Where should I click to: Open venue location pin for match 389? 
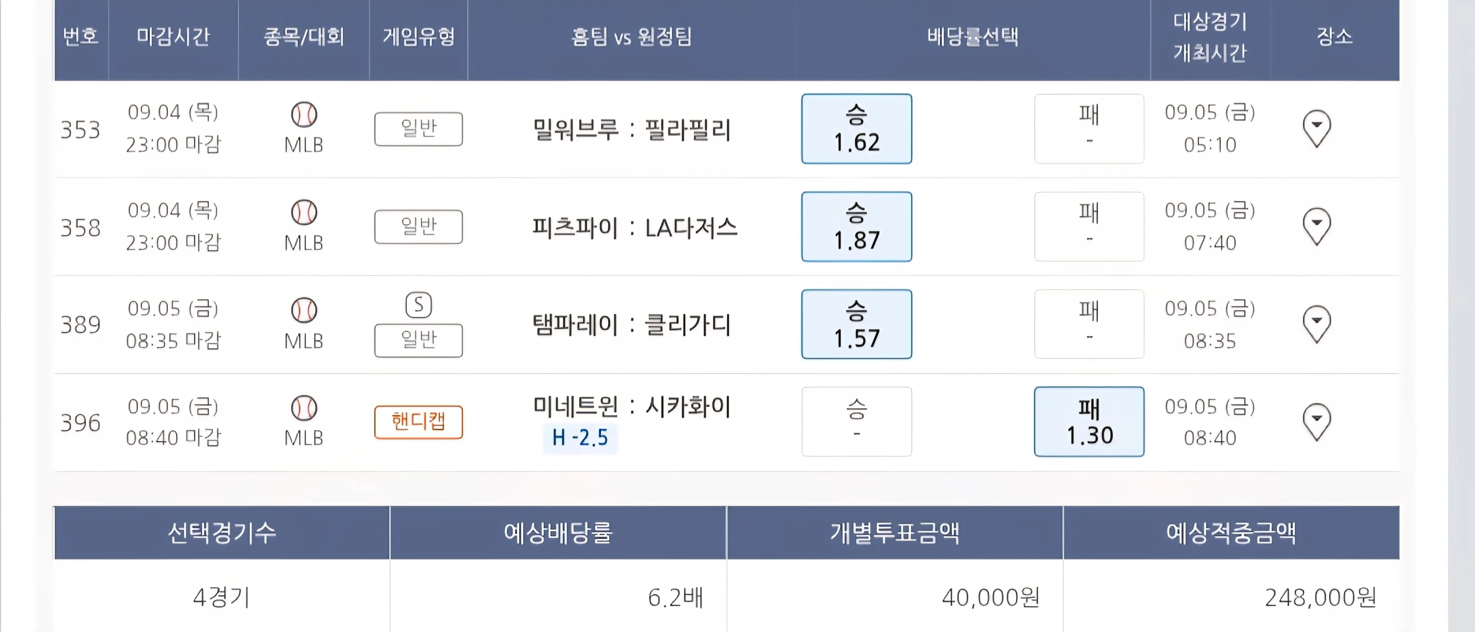(x=1316, y=324)
